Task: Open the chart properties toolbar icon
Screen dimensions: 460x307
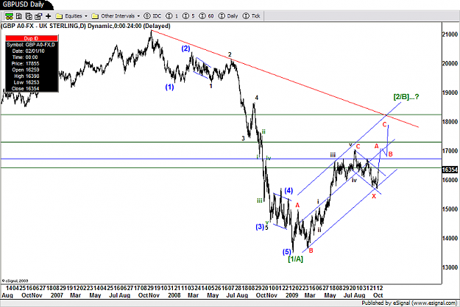Action: pyautogui.click(x=38, y=16)
